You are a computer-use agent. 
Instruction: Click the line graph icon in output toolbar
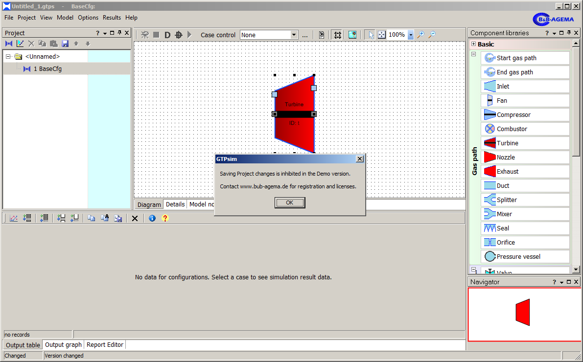pos(14,218)
